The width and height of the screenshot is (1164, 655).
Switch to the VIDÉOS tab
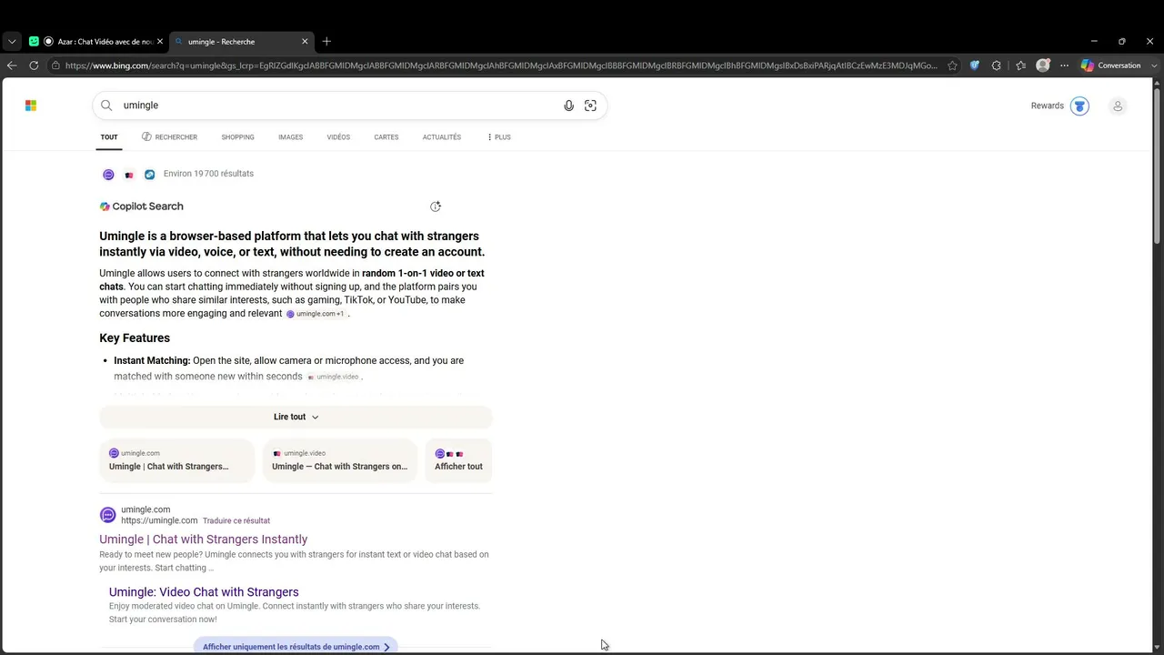pyautogui.click(x=338, y=137)
